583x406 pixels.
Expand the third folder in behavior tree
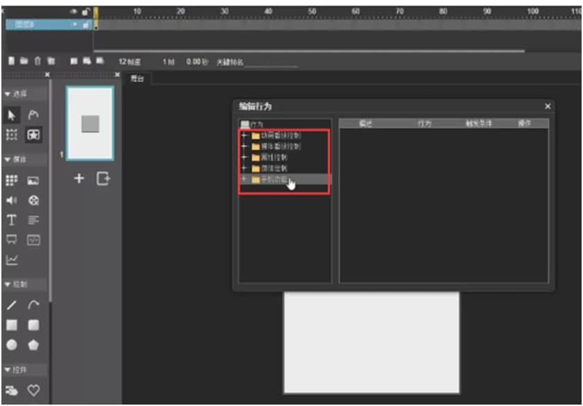click(244, 158)
